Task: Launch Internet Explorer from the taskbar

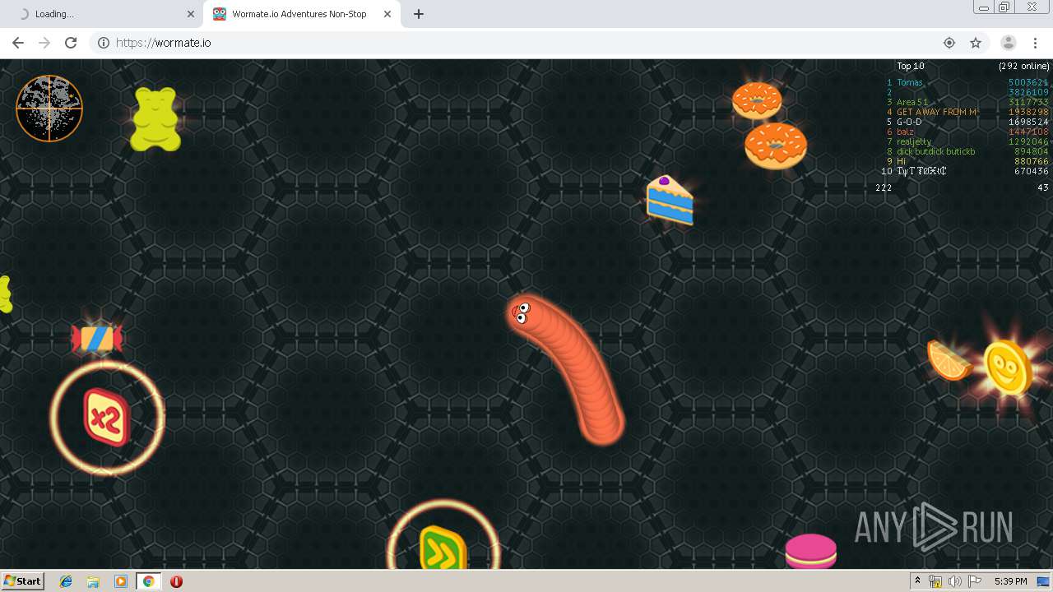Action: (66, 581)
